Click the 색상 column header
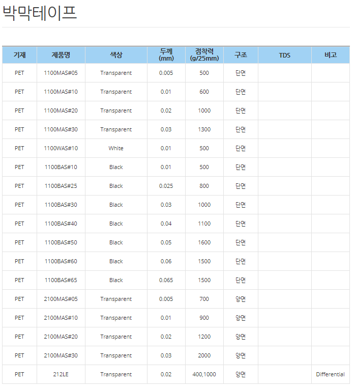The width and height of the screenshot is (355, 388). point(116,55)
